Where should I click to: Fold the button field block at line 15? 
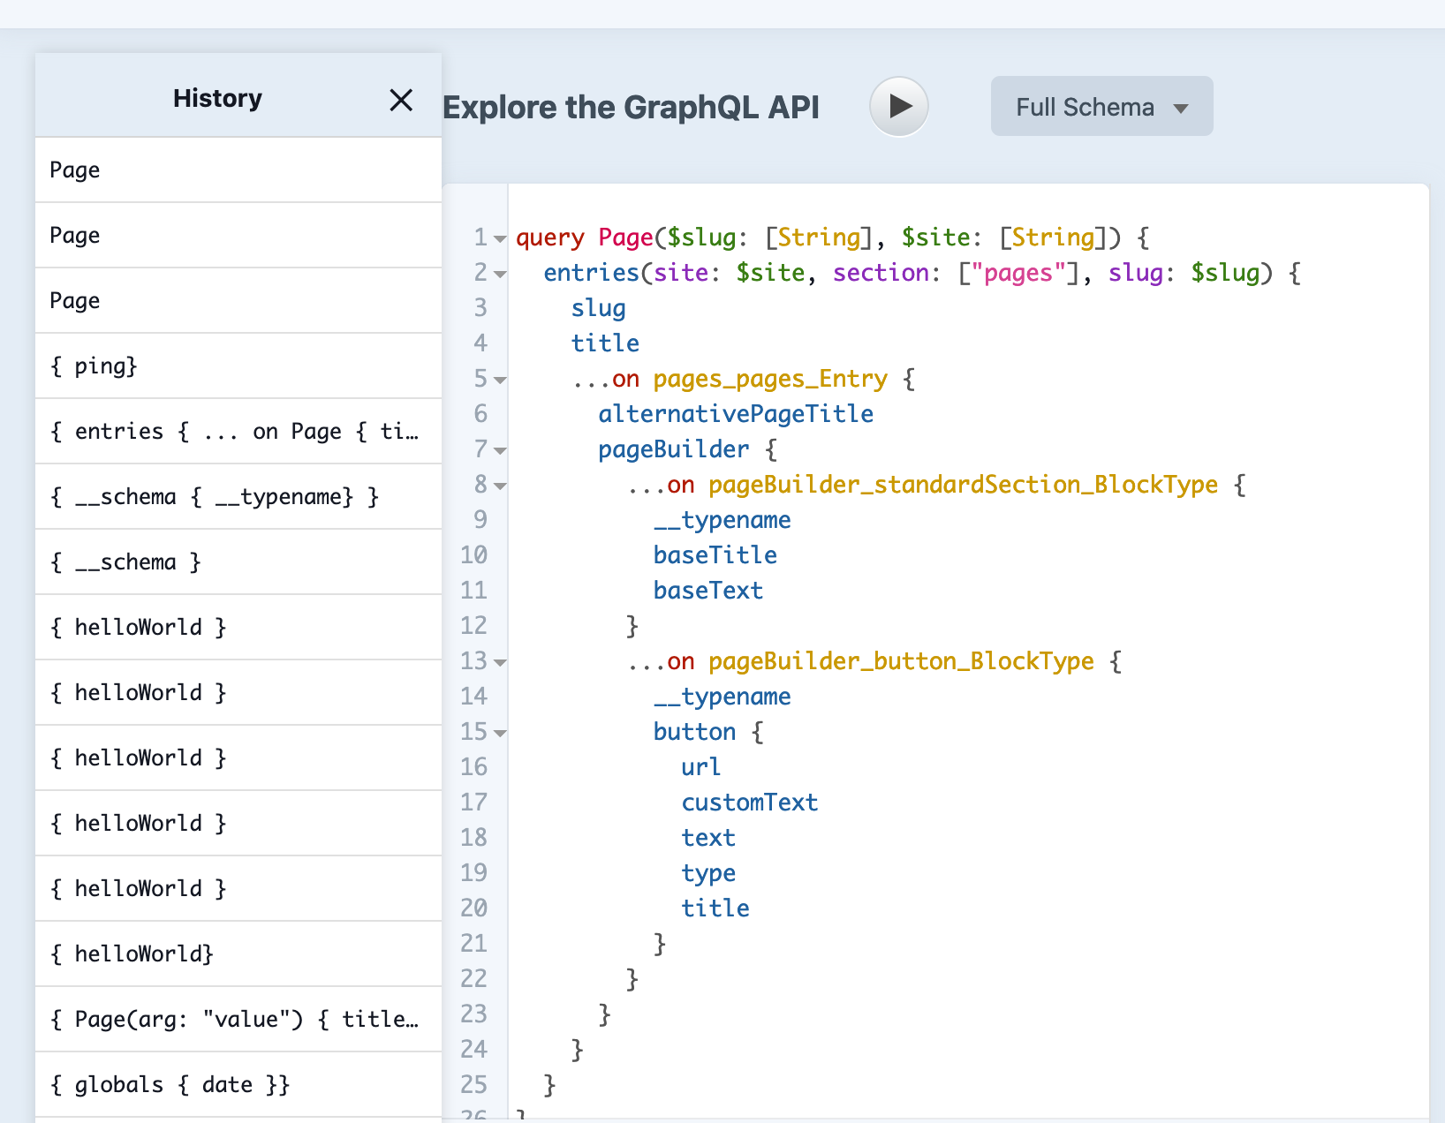tap(500, 733)
